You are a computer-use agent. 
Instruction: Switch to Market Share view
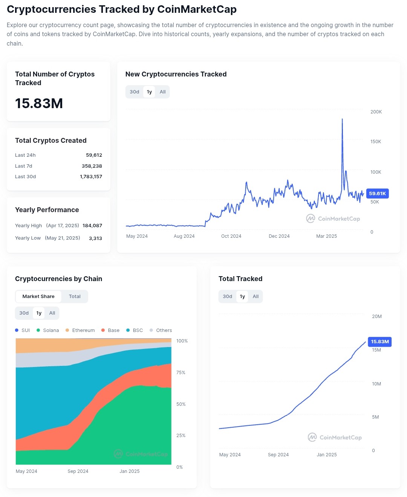coord(38,297)
